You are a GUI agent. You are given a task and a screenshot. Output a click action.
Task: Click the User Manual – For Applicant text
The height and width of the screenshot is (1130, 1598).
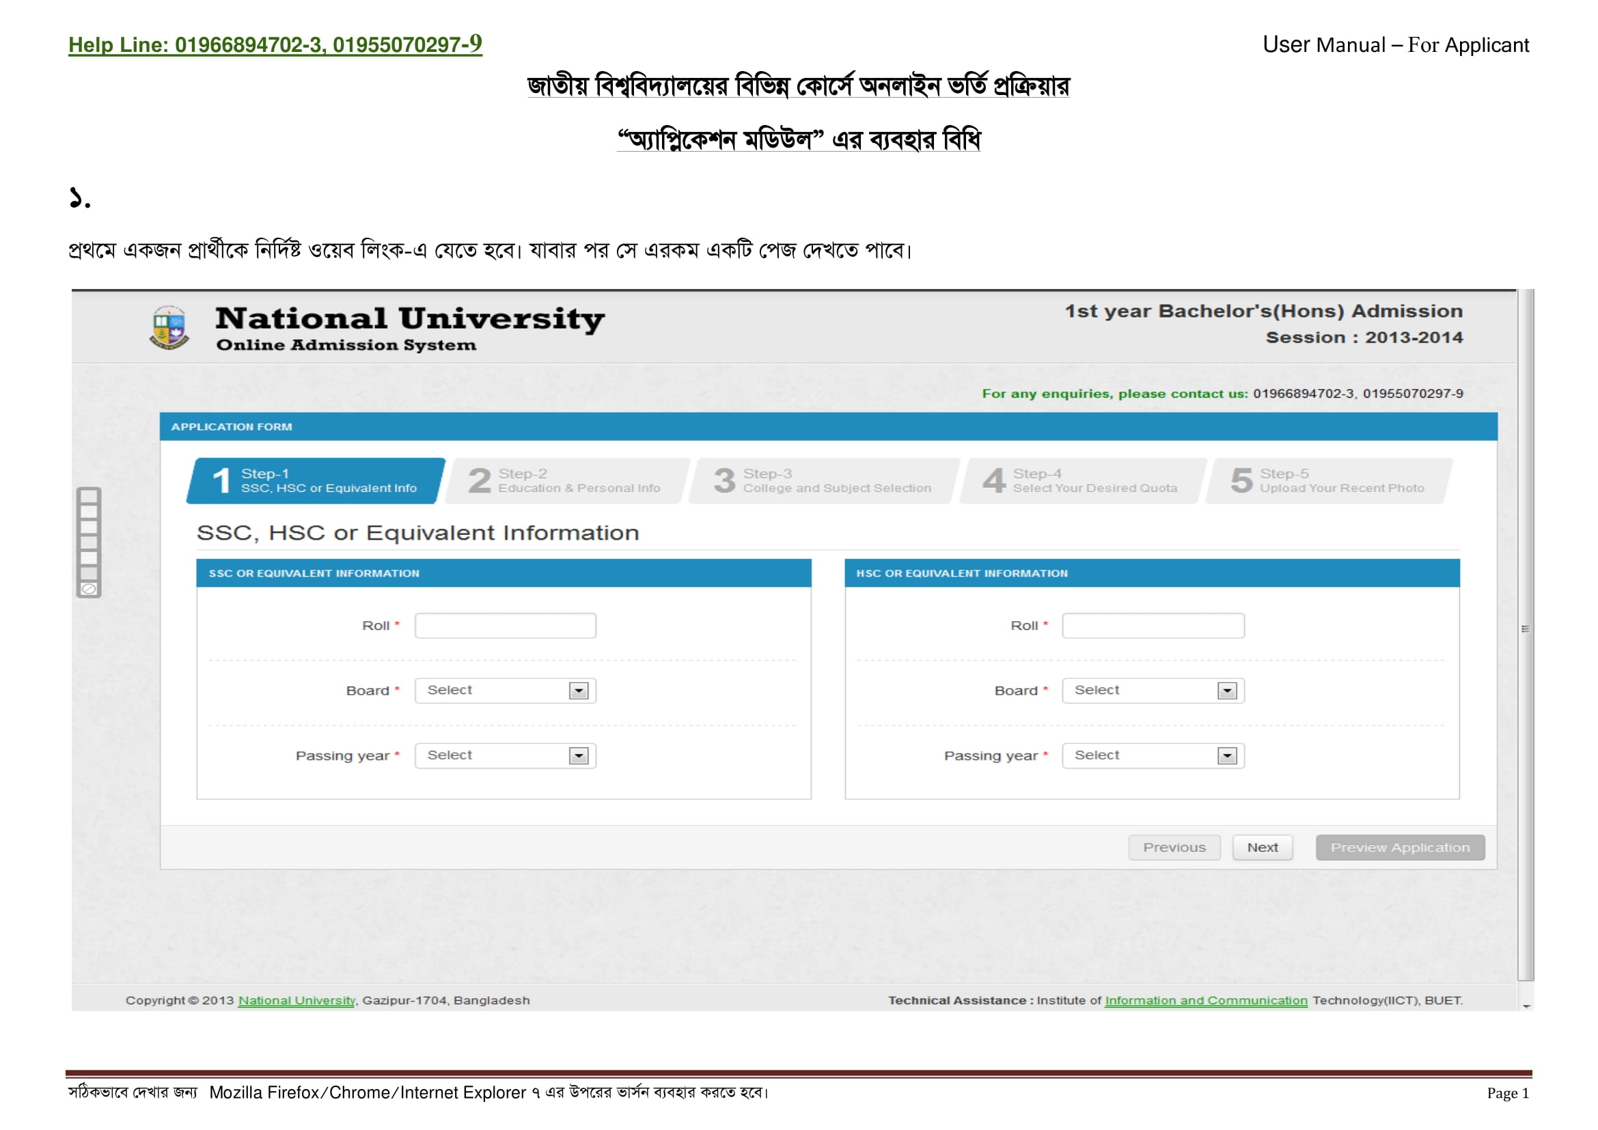coord(1396,44)
